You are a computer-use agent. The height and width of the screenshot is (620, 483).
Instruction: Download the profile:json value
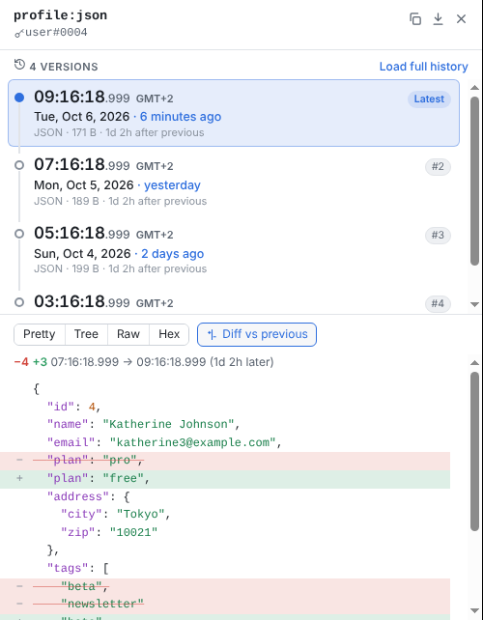point(438,18)
